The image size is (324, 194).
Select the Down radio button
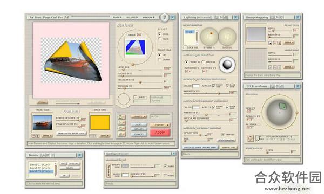point(159,60)
